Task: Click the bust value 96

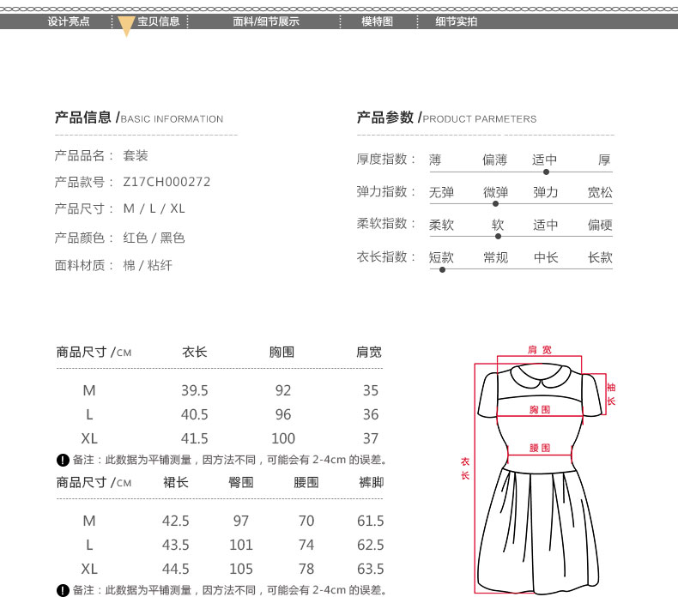Action: coord(283,414)
